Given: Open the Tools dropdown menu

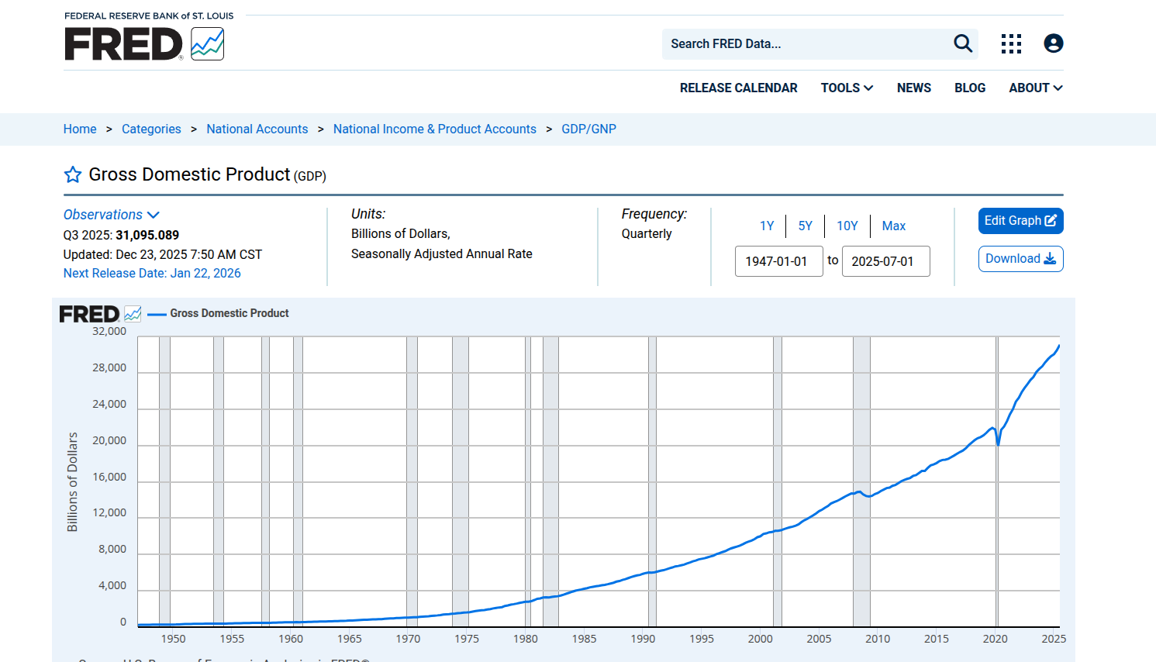Looking at the screenshot, I should tap(847, 88).
